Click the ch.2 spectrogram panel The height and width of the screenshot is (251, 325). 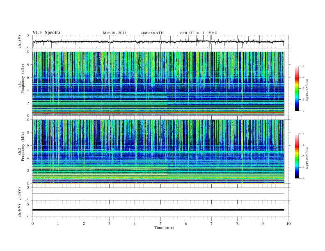(x=158, y=151)
